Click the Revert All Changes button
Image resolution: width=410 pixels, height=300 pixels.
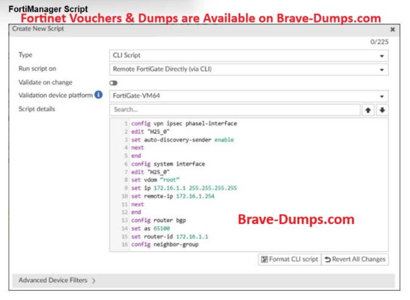tap(354, 259)
